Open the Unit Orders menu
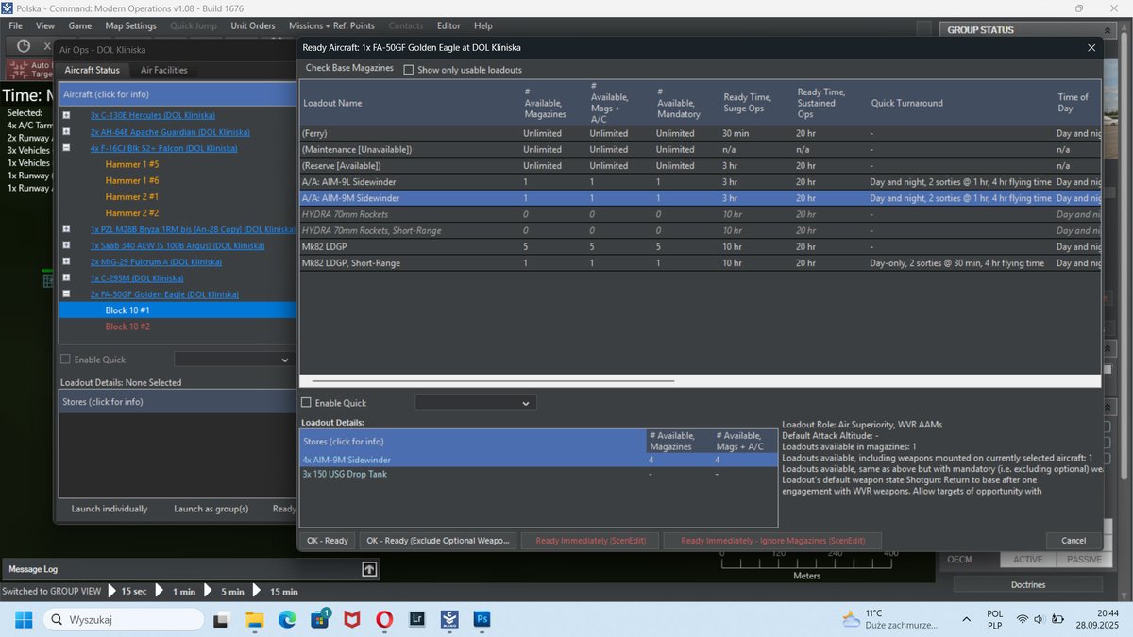The width and height of the screenshot is (1133, 637). (x=253, y=25)
